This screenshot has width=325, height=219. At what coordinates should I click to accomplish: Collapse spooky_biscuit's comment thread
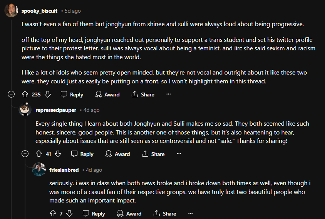[x=12, y=95]
